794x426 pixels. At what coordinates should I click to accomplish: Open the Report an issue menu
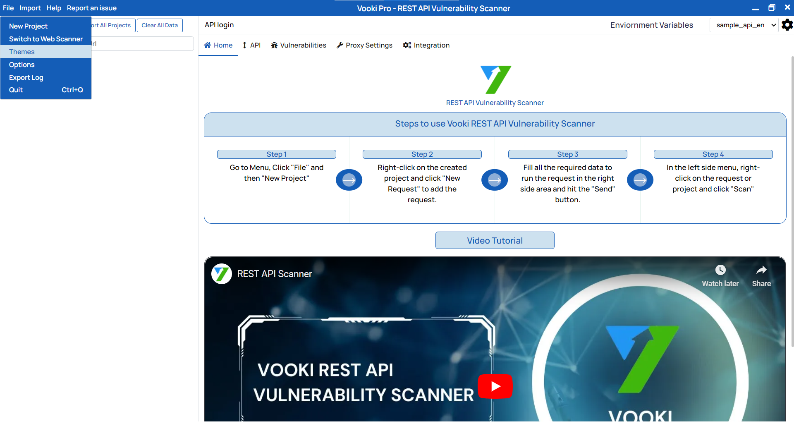tap(92, 8)
